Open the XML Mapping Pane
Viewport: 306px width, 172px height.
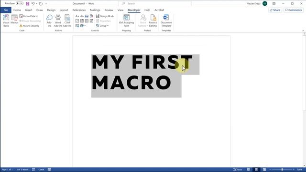(126, 21)
